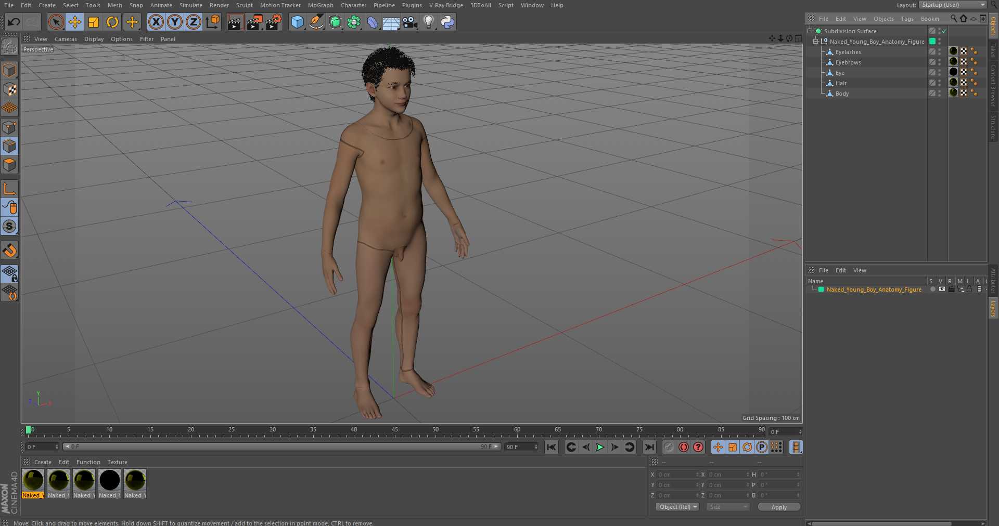
Task: Open the Python script icon
Action: pyautogui.click(x=447, y=22)
